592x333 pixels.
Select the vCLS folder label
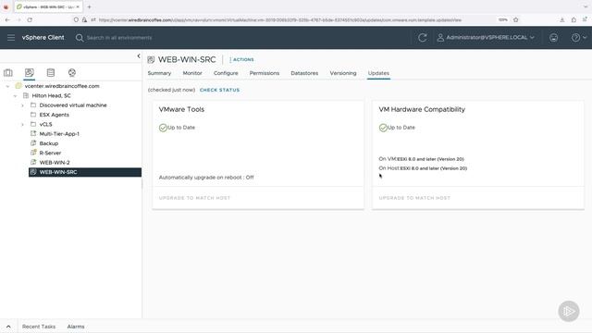[45, 124]
